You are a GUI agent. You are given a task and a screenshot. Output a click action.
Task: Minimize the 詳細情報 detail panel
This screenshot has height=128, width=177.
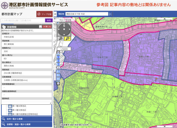(40, 27)
